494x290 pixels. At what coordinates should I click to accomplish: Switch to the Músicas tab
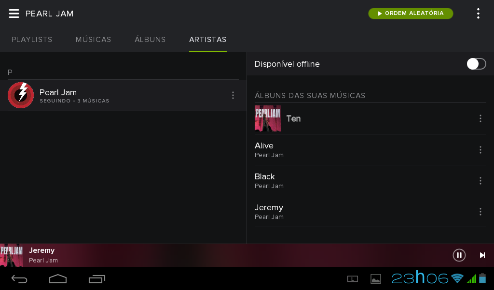pyautogui.click(x=93, y=40)
